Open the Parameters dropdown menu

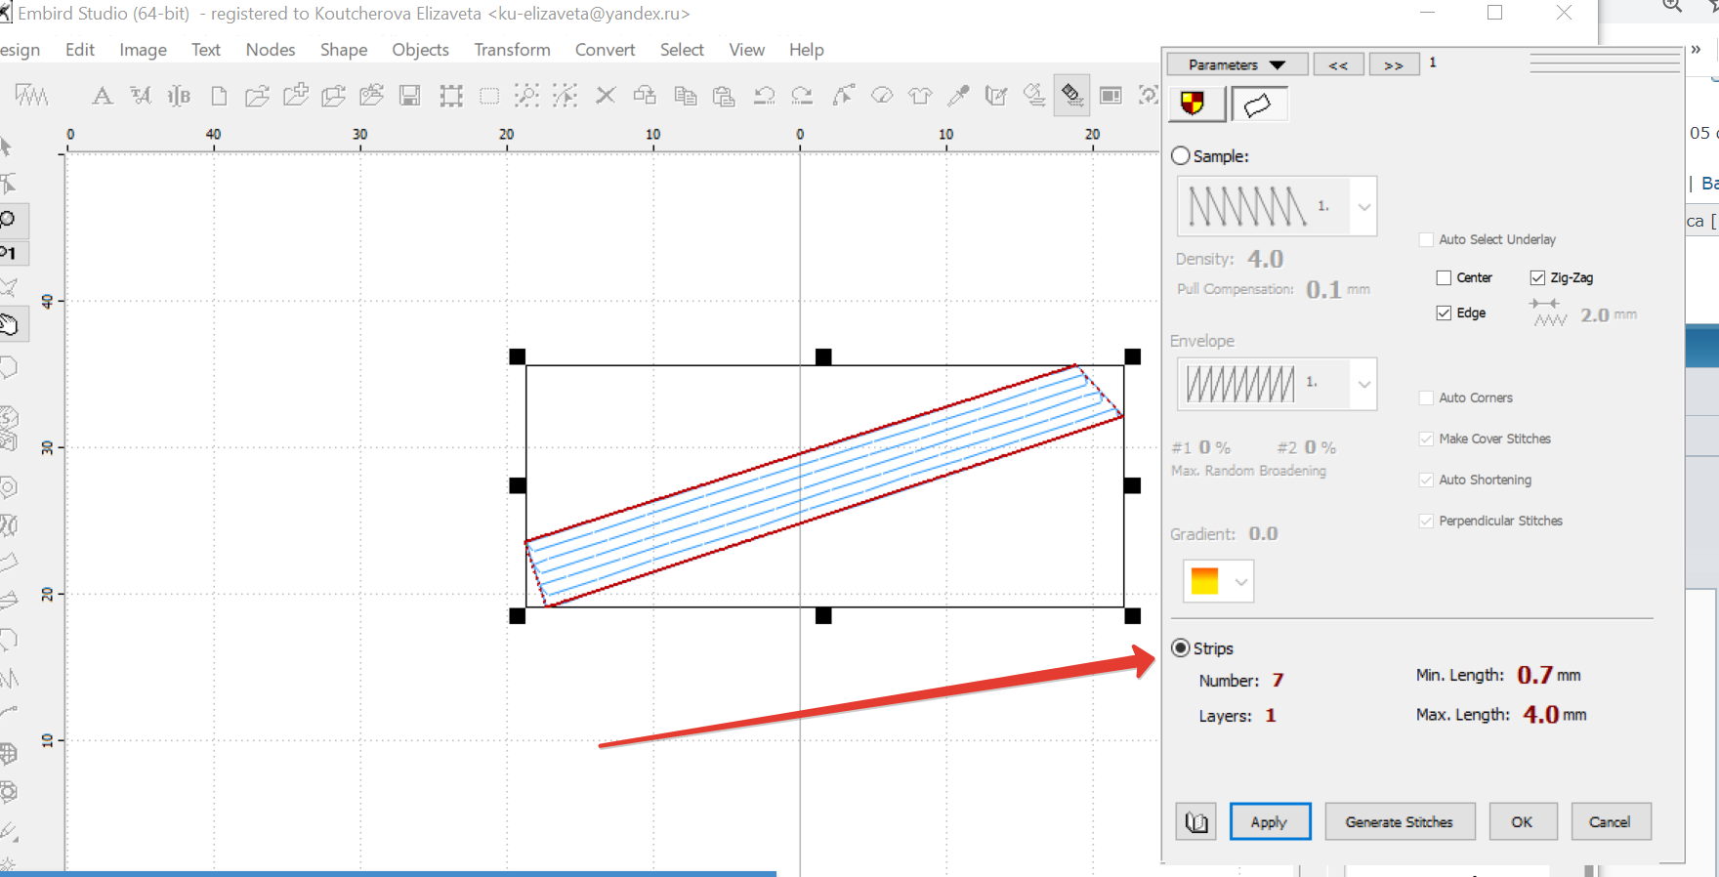[1237, 65]
